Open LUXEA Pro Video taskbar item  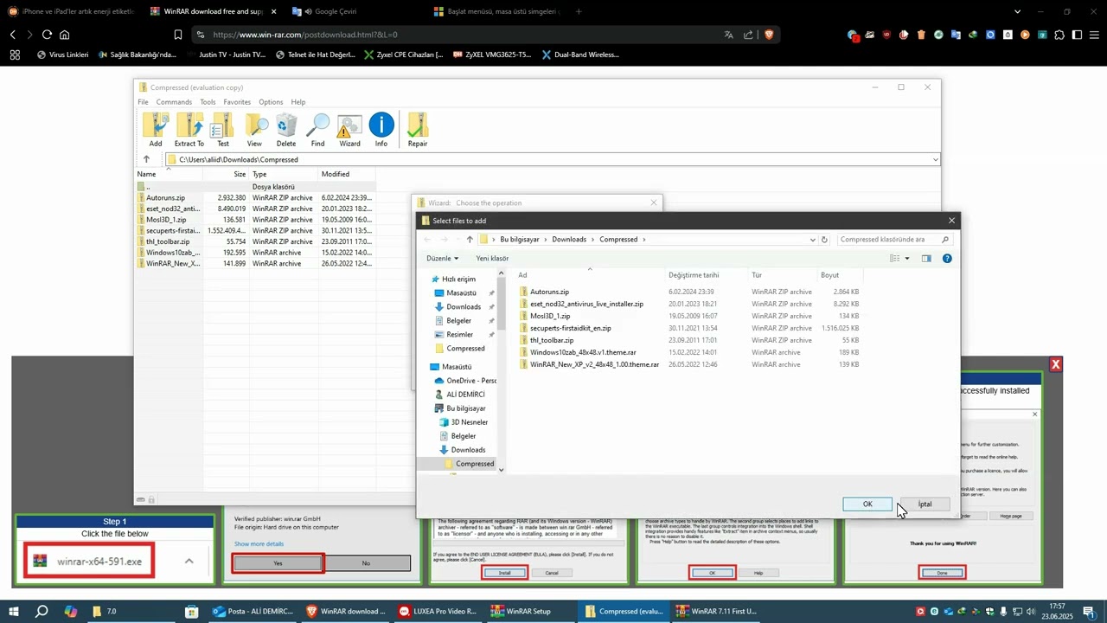tap(438, 611)
